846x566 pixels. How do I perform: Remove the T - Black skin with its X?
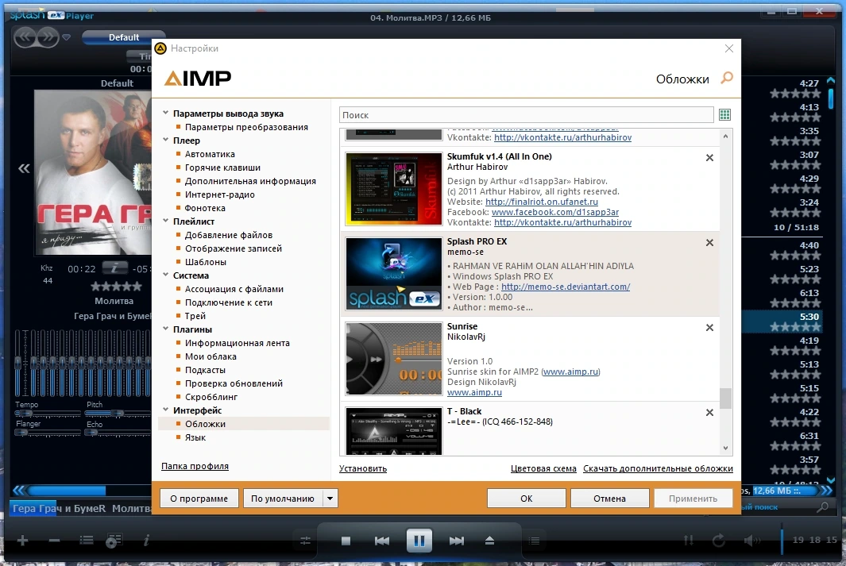click(709, 412)
